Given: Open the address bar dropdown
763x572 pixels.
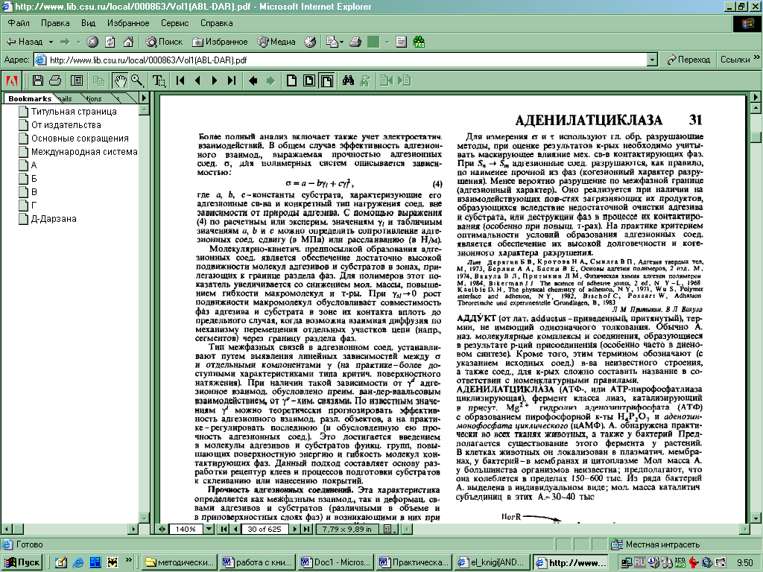Looking at the screenshot, I should [x=653, y=60].
